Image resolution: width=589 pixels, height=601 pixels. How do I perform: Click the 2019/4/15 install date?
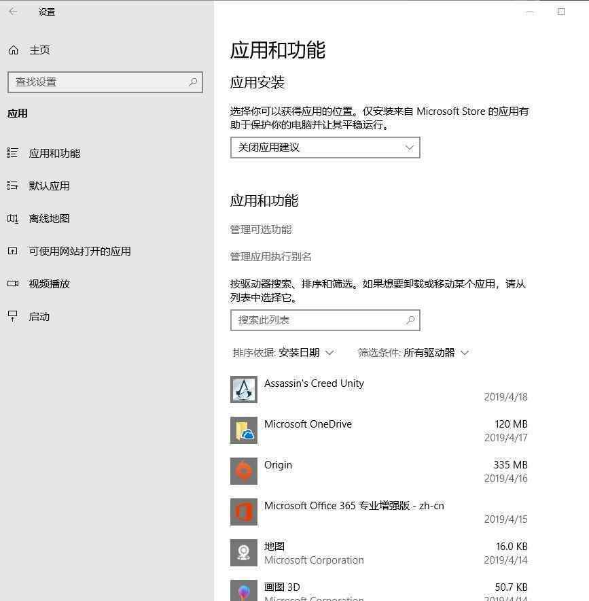[x=506, y=519]
